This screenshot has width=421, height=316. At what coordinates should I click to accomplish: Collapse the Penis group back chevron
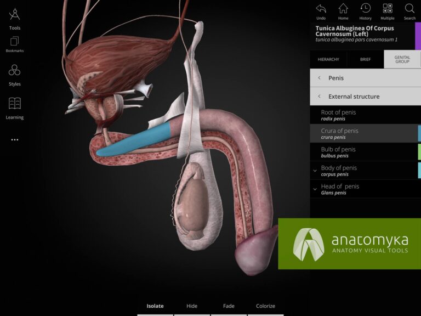[x=319, y=78]
